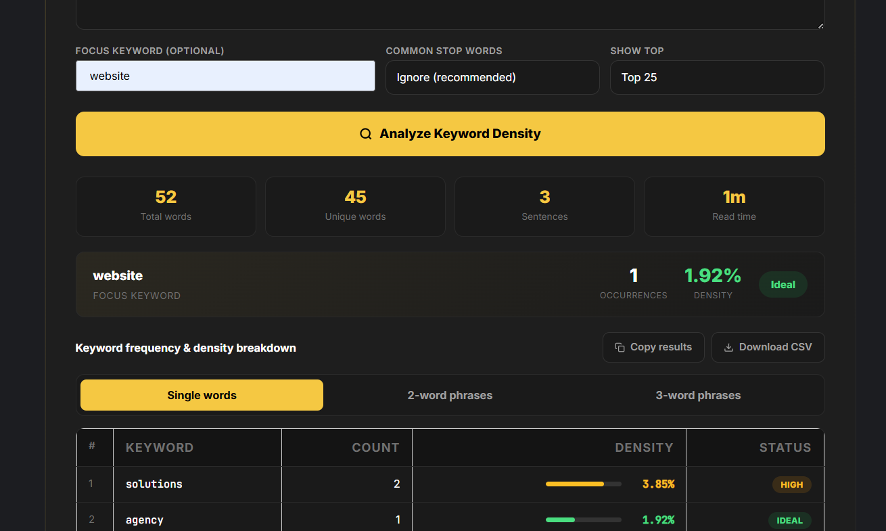Image resolution: width=886 pixels, height=531 pixels.
Task: Click the Occurrences count value 1
Action: 634,275
